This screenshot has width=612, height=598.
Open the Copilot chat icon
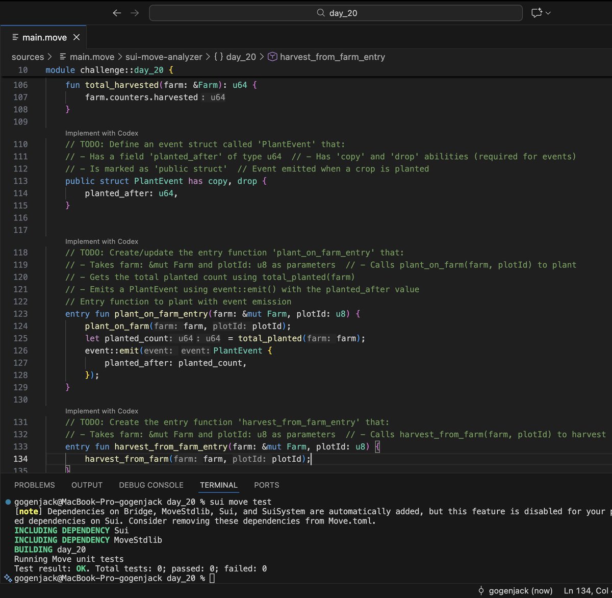(x=537, y=13)
